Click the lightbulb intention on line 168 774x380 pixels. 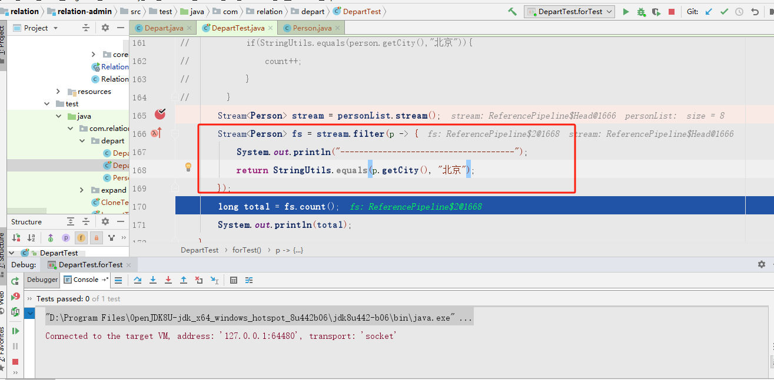(188, 167)
